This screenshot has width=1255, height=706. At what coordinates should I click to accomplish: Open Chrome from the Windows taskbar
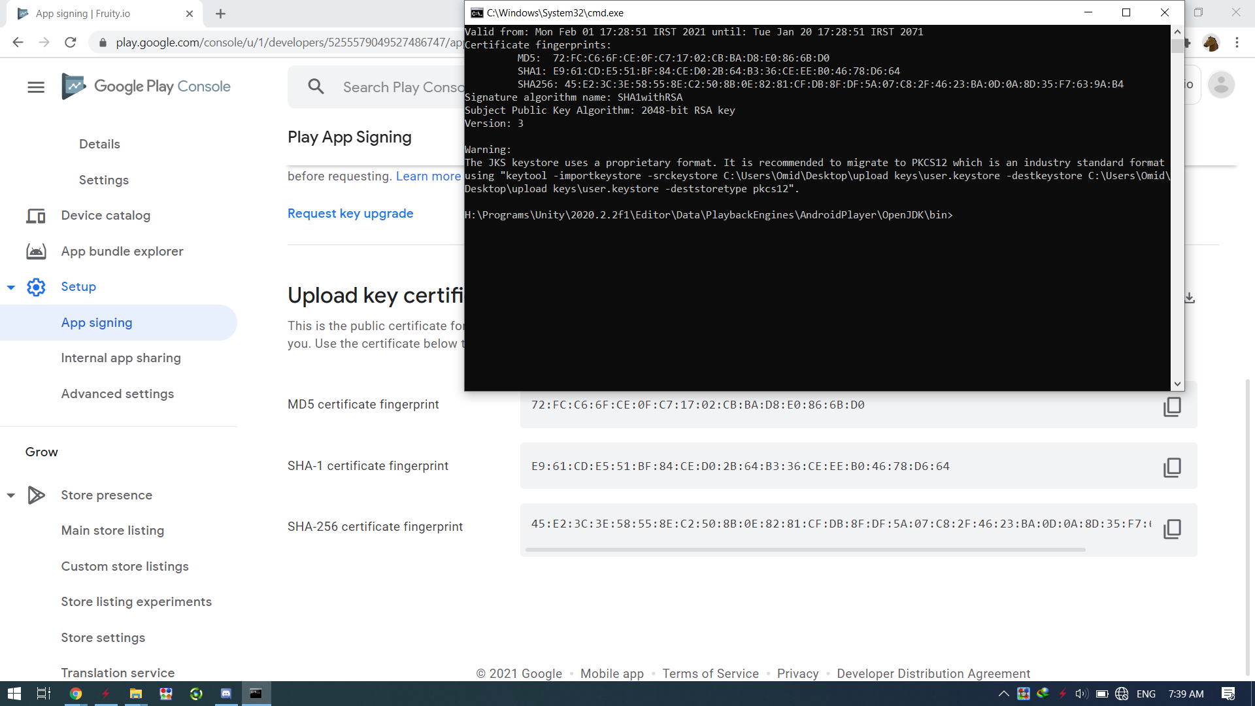point(76,694)
